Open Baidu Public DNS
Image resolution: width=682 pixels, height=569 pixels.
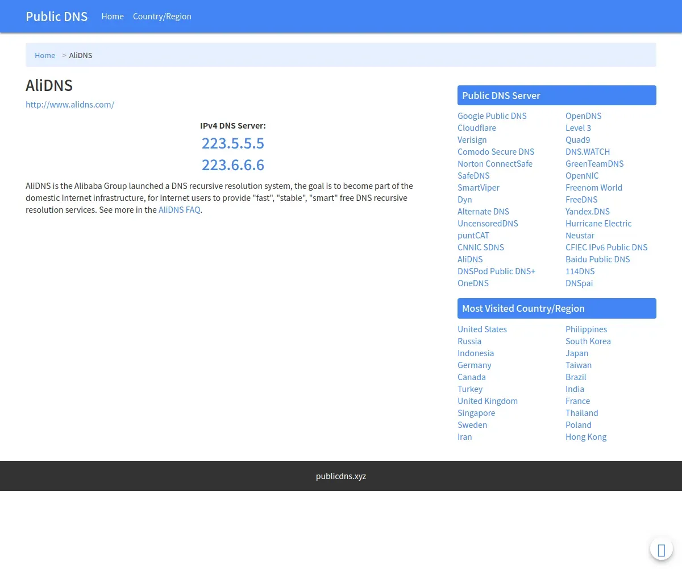pyautogui.click(x=598, y=259)
